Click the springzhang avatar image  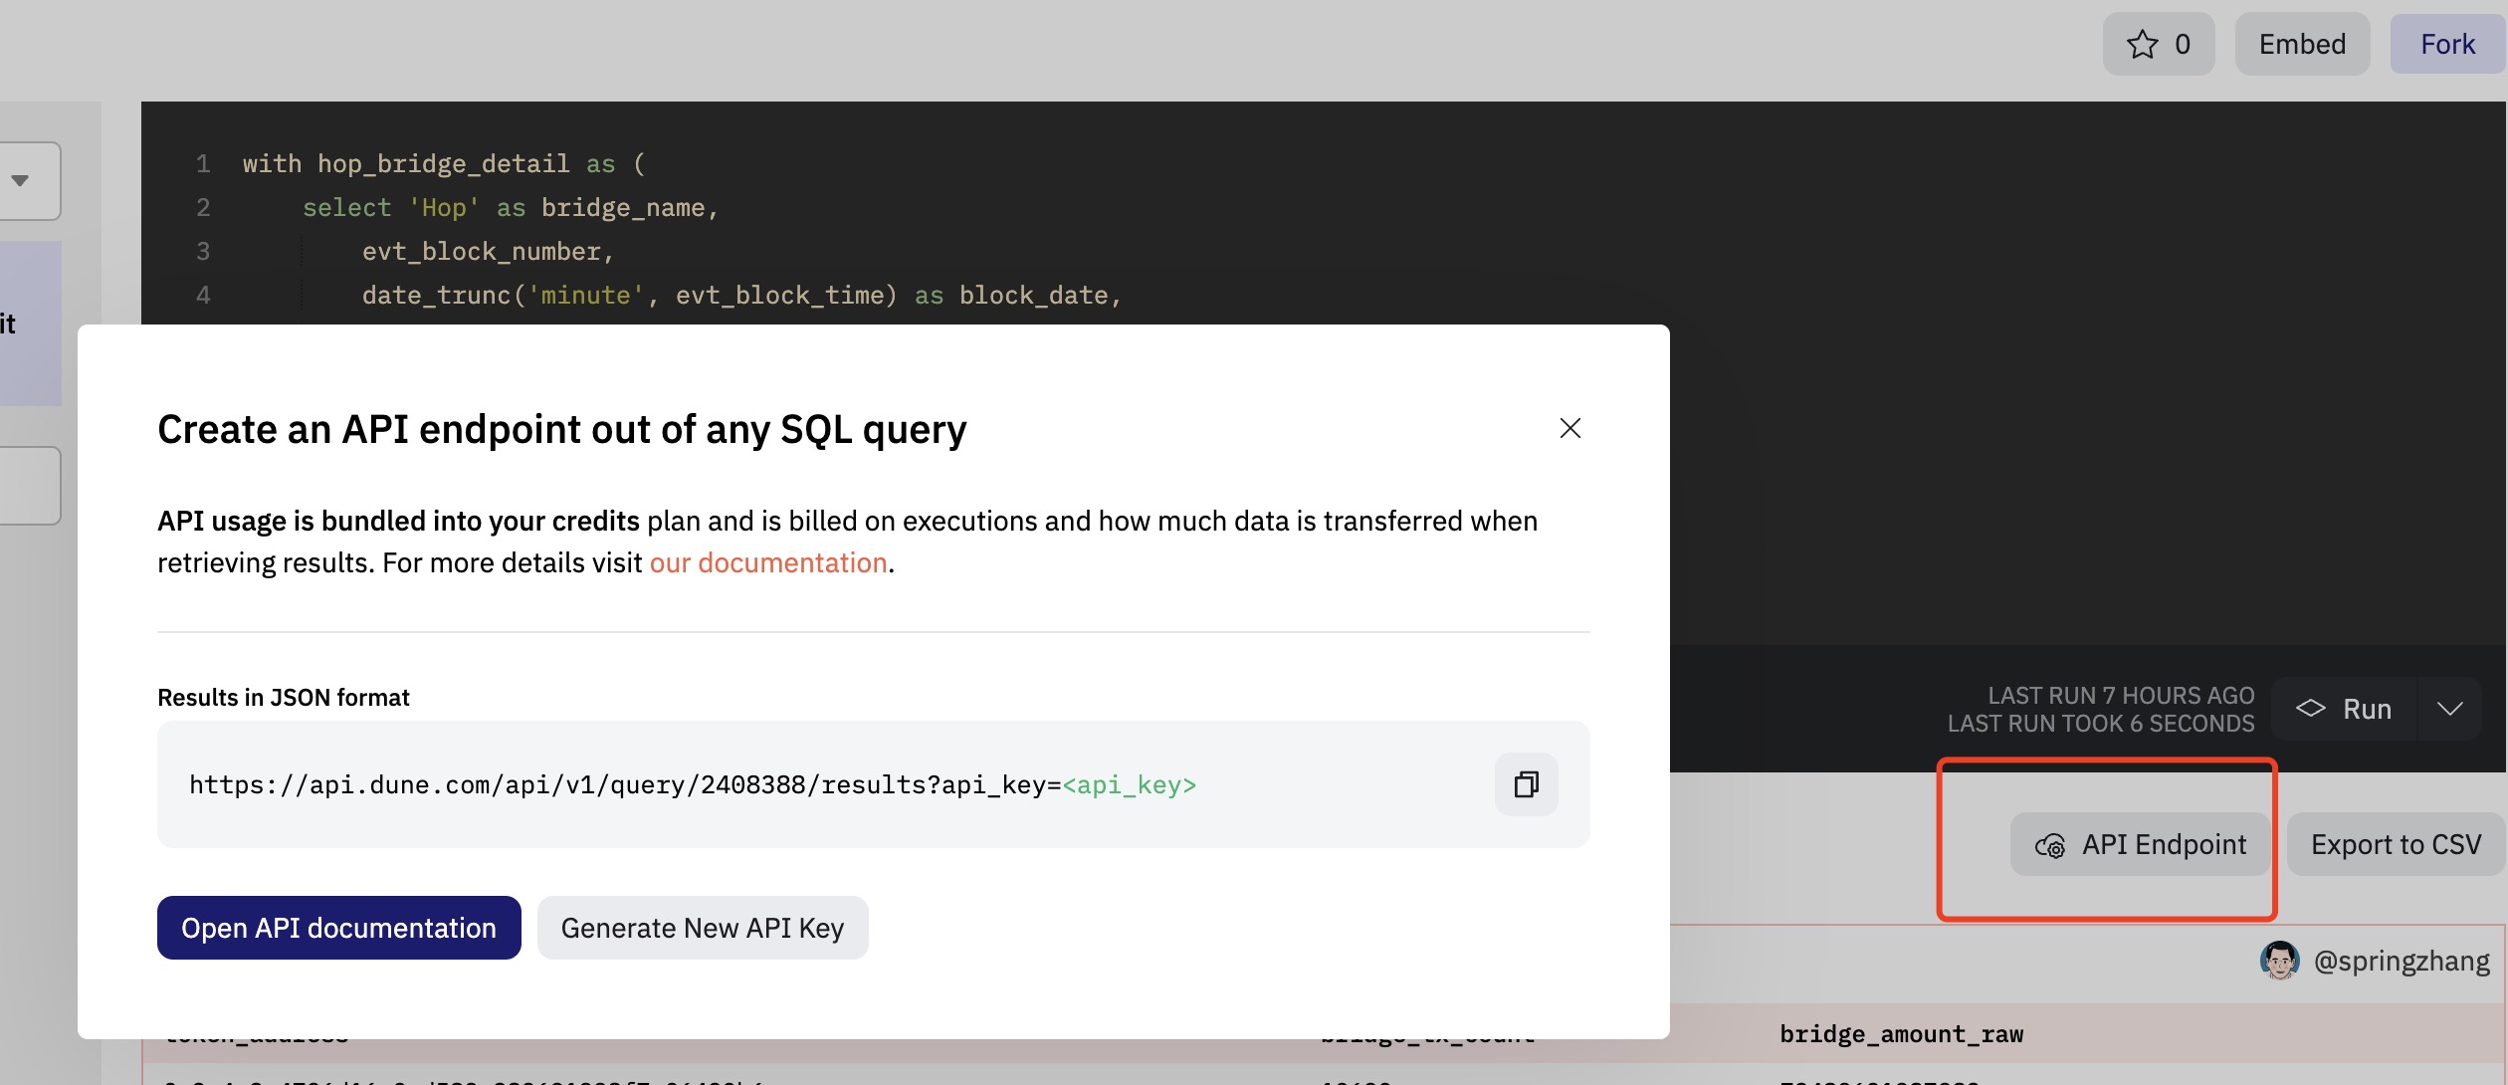point(2279,961)
